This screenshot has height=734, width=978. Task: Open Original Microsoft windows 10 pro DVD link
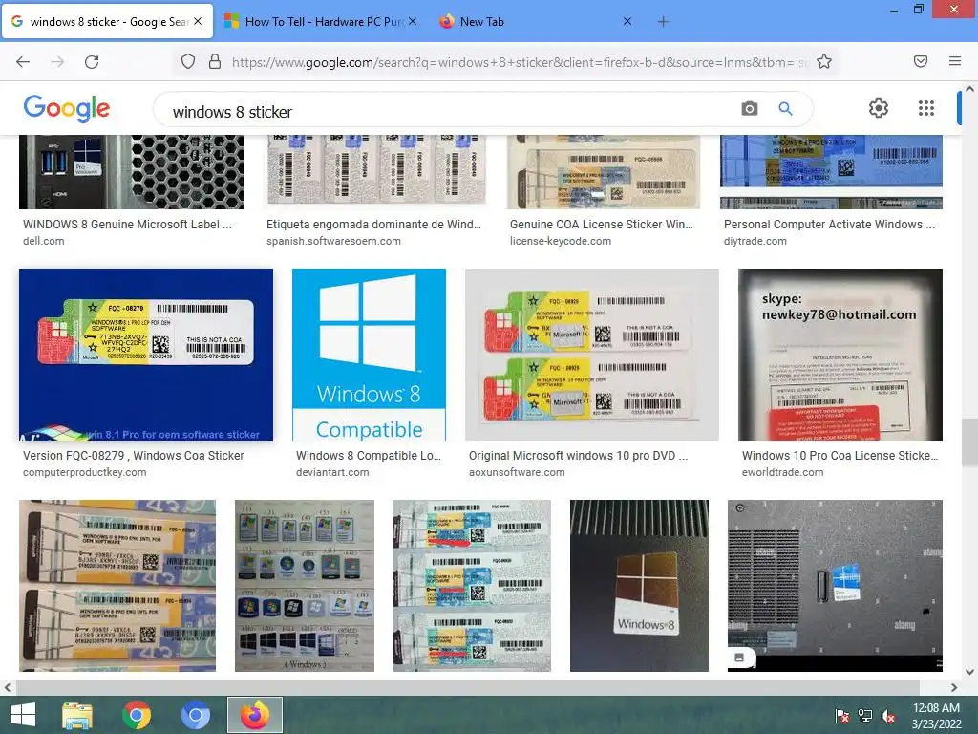(x=578, y=456)
